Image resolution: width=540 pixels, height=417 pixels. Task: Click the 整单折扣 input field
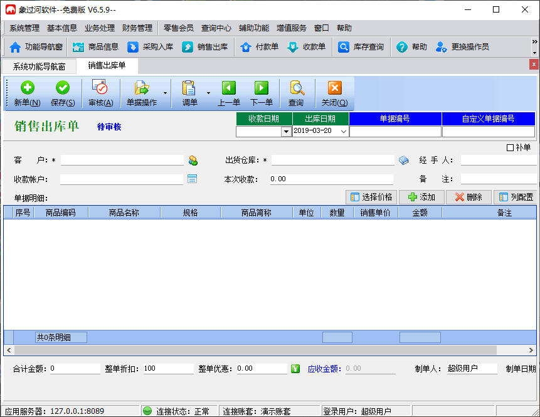point(169,369)
